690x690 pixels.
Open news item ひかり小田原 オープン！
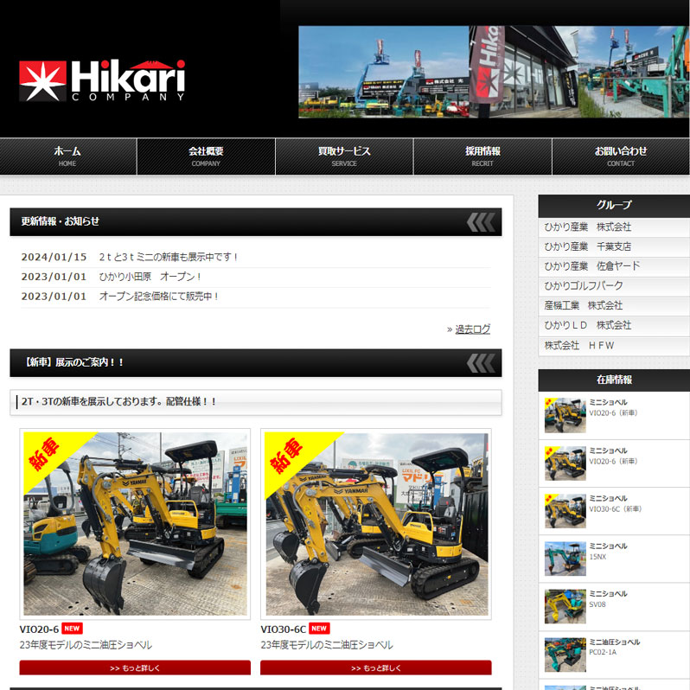click(150, 277)
